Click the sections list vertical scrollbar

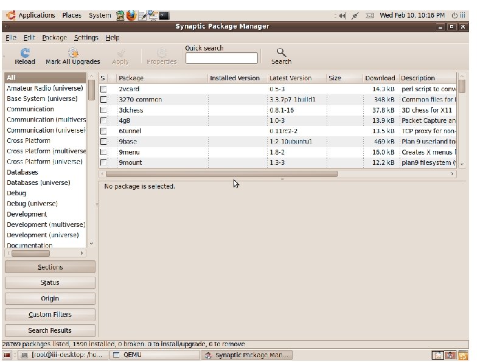91,90
